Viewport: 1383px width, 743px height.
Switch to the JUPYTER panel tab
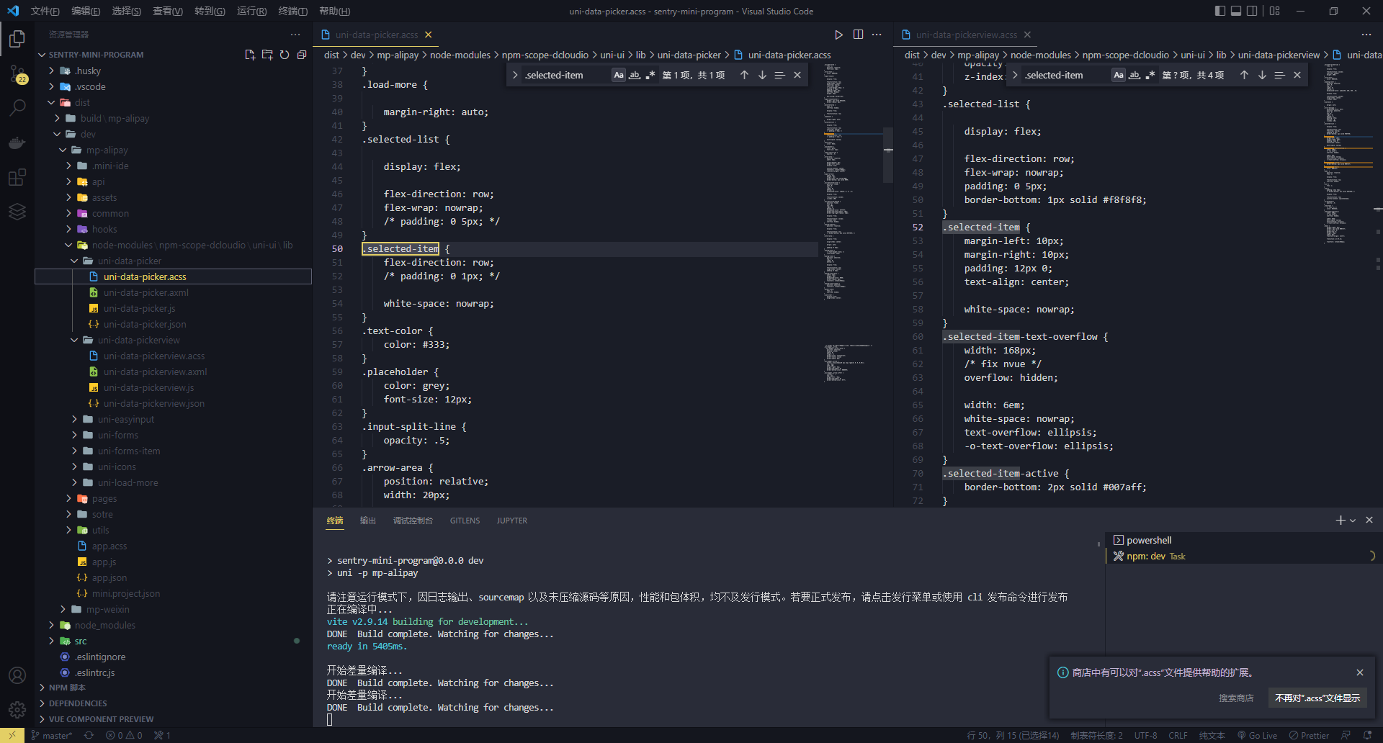pyautogui.click(x=511, y=521)
